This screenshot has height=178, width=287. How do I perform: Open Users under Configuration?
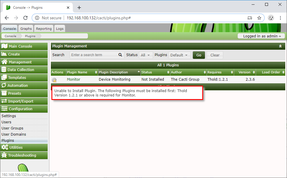click(x=24, y=122)
